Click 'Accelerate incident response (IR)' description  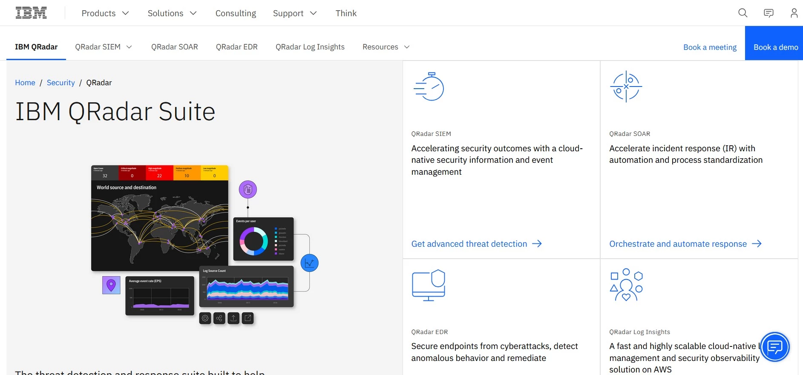pos(686,154)
